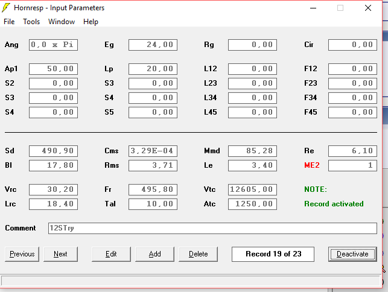Select the ME2 field containing 1
The width and height of the screenshot is (388, 292).
[352, 165]
